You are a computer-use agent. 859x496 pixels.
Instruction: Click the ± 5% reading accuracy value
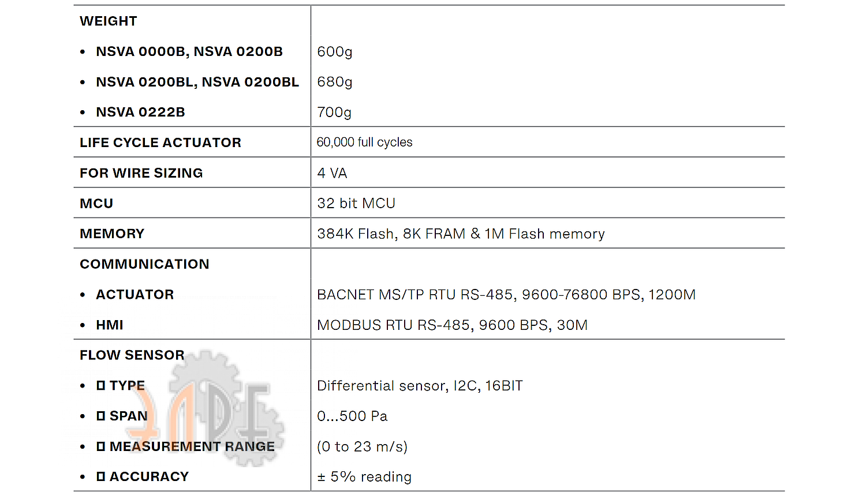point(364,477)
